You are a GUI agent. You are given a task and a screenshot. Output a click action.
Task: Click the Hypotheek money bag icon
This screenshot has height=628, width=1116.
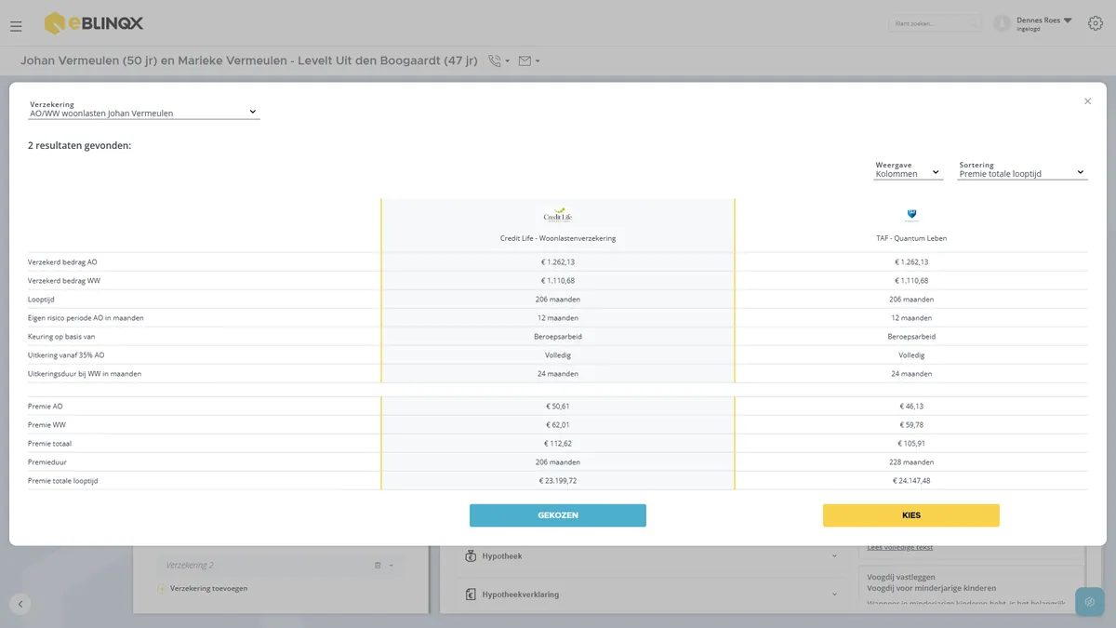tap(472, 556)
